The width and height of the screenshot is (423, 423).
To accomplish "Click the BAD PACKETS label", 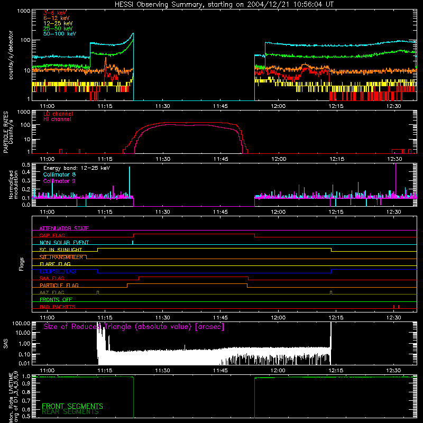I will (x=58, y=307).
